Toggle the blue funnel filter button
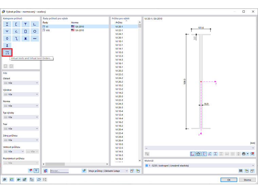Image resolution: width=258 pixels, height=193 pixels. click(36, 171)
